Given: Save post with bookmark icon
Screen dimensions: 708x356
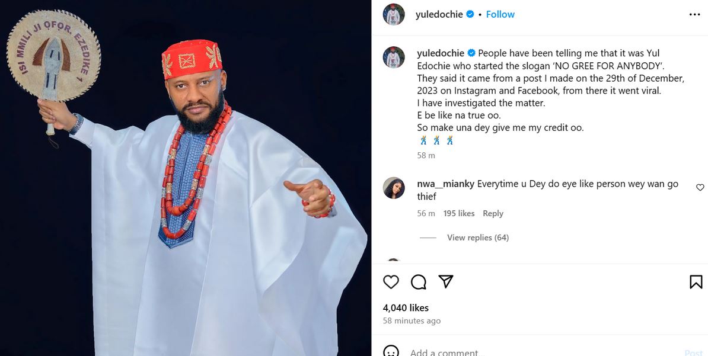Looking at the screenshot, I should click(696, 282).
